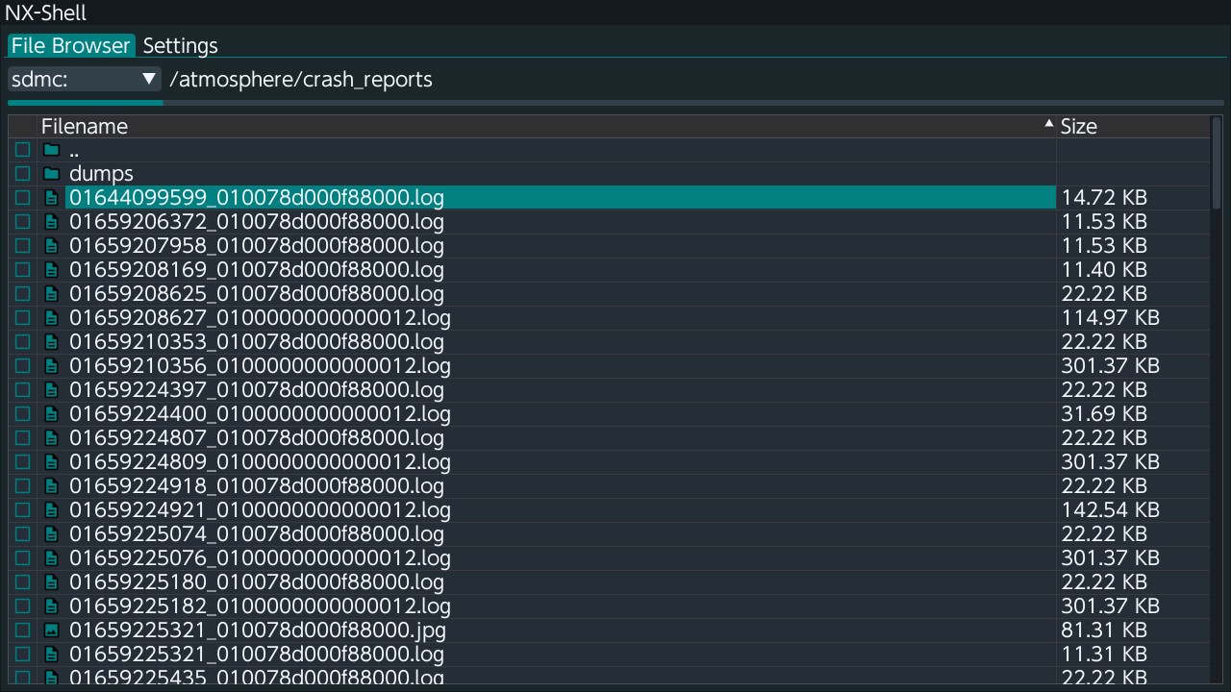Check the box for 01644099599_010078d000f88000.log
Viewport: 1231px width, 692px height.
22,198
